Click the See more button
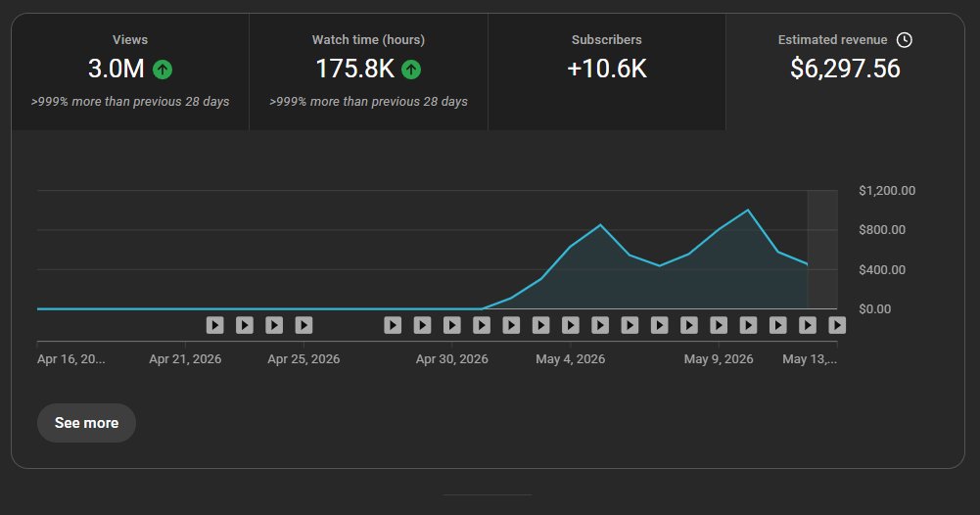Screen dimensions: 980x515 coord(86,423)
